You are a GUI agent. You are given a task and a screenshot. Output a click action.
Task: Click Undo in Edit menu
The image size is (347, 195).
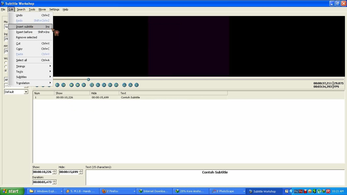click(30, 15)
